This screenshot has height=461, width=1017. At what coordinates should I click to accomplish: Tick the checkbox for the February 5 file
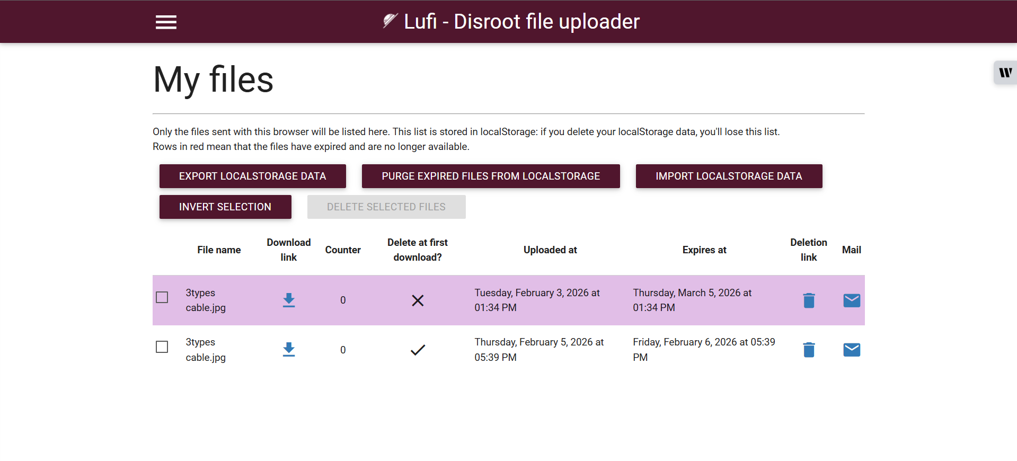(x=162, y=347)
